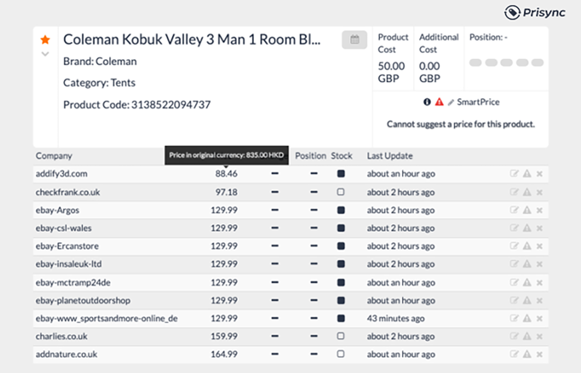581x373 pixels.
Task: Toggle stock checkbox for checkfrank.co.uk
Action: click(341, 192)
